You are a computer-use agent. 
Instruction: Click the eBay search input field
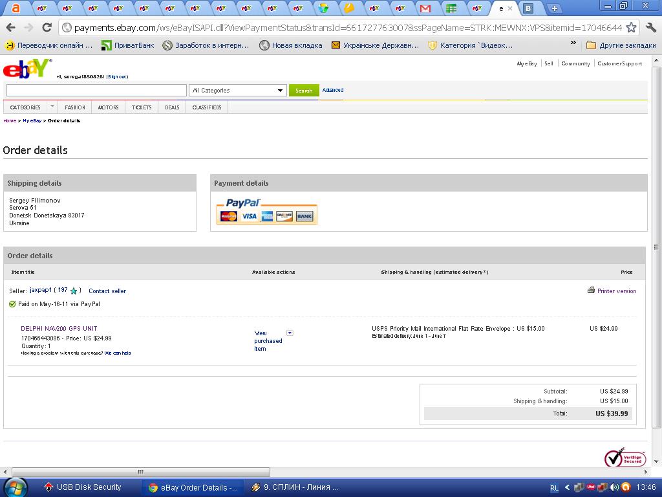tap(96, 91)
